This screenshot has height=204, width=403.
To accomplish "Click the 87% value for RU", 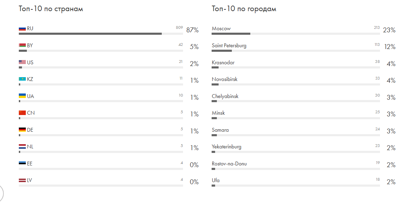I will point(192,30).
